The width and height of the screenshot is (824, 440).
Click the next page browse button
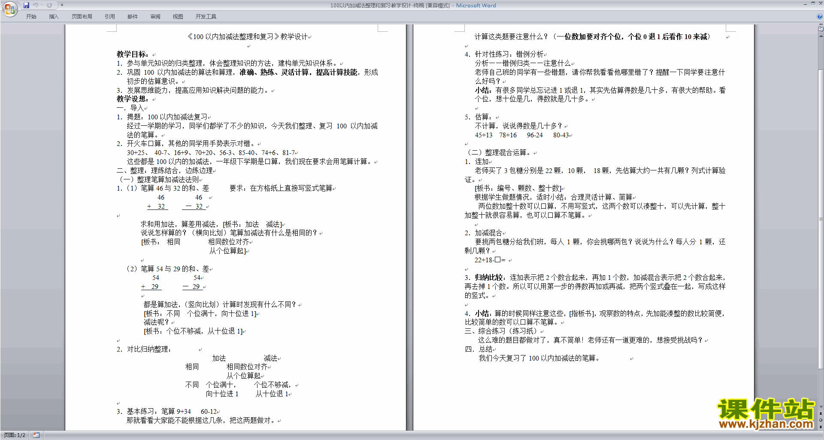(821, 427)
